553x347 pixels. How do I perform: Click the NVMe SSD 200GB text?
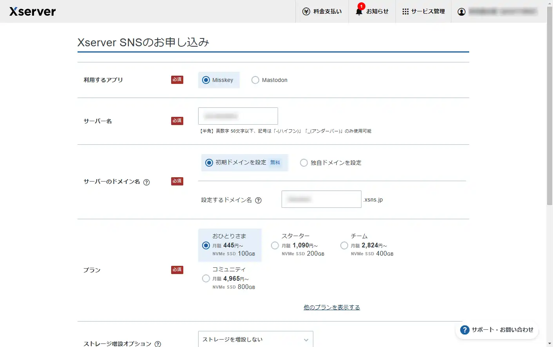click(303, 254)
